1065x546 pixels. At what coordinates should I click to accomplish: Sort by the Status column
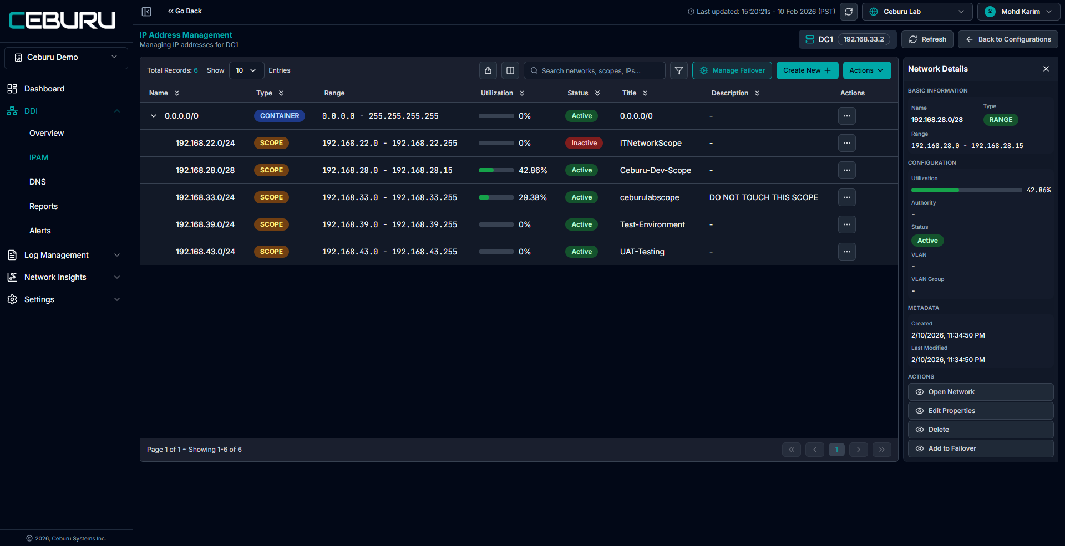[x=597, y=93]
